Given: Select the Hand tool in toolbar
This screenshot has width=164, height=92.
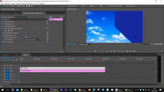Looking at the screenshot, I should (29, 6).
